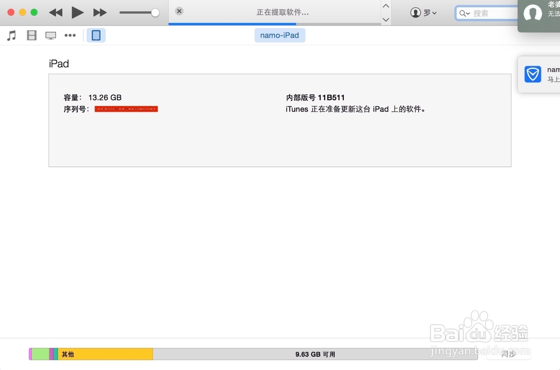Click the down arrow beside the status display

pos(386,18)
